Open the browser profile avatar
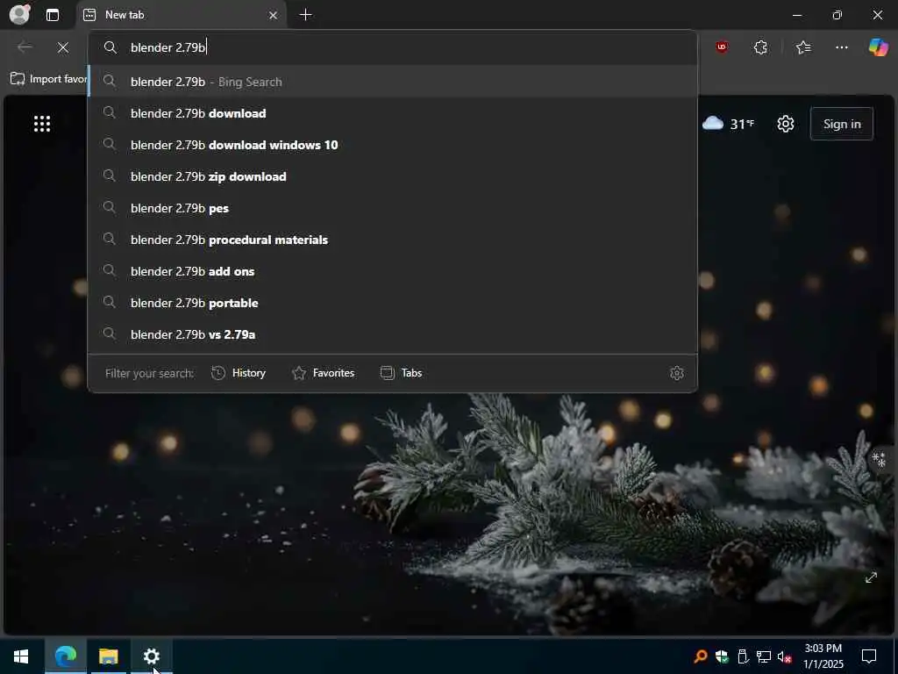Screen dimensions: 898x674 [x=20, y=14]
